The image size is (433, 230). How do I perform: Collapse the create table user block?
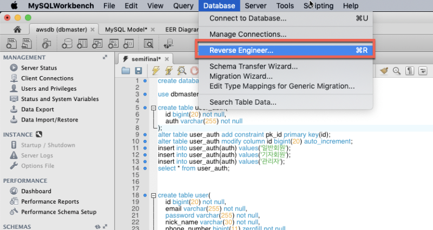[154, 195]
